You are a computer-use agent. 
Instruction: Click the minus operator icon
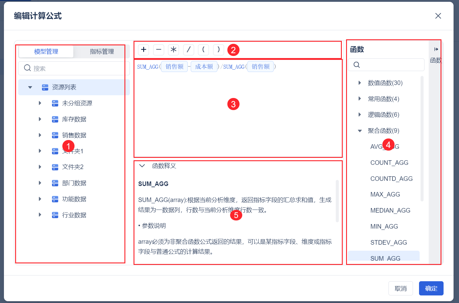158,50
